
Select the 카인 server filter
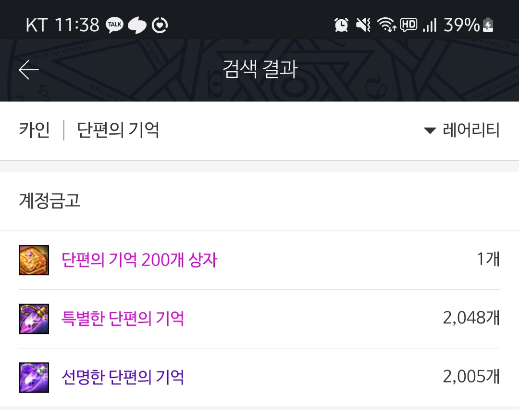[x=35, y=129]
